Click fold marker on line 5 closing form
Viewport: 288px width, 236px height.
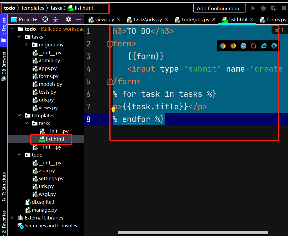110,82
